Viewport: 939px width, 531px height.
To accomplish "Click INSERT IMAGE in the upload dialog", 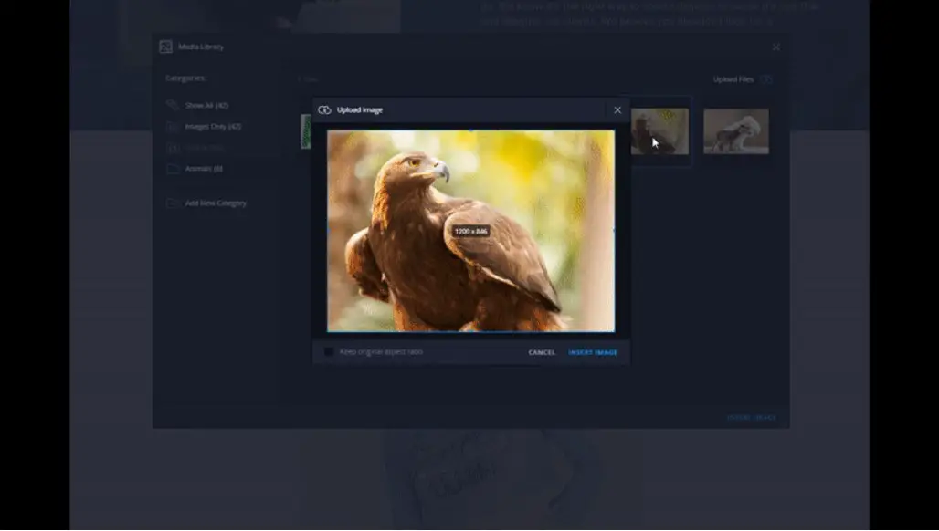I will click(593, 353).
